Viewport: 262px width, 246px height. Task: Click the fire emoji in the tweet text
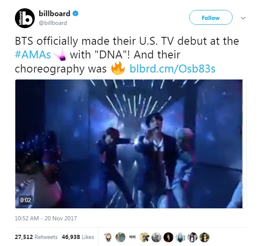coord(118,68)
